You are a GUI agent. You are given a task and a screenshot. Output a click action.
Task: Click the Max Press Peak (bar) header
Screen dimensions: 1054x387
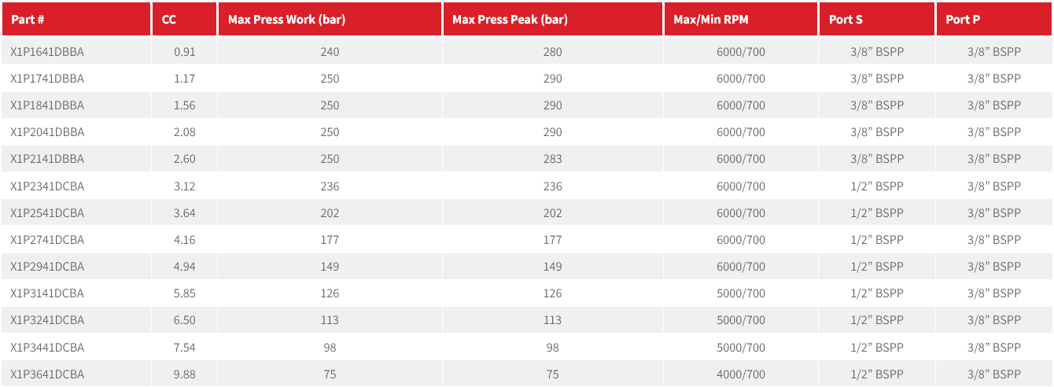tap(510, 20)
